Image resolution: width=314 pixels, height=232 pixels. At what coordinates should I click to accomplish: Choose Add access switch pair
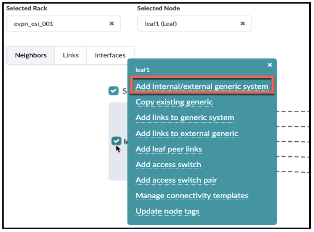[x=176, y=180]
